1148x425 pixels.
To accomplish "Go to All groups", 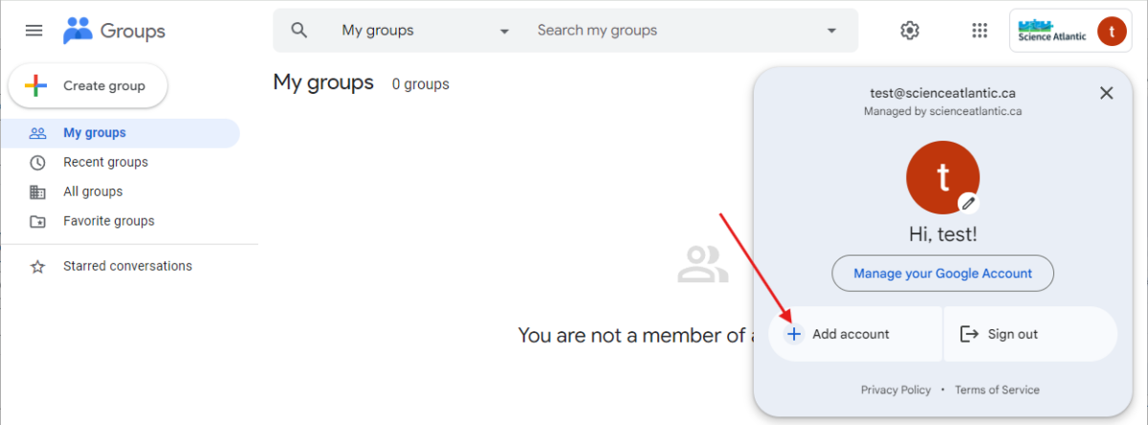I will (93, 191).
